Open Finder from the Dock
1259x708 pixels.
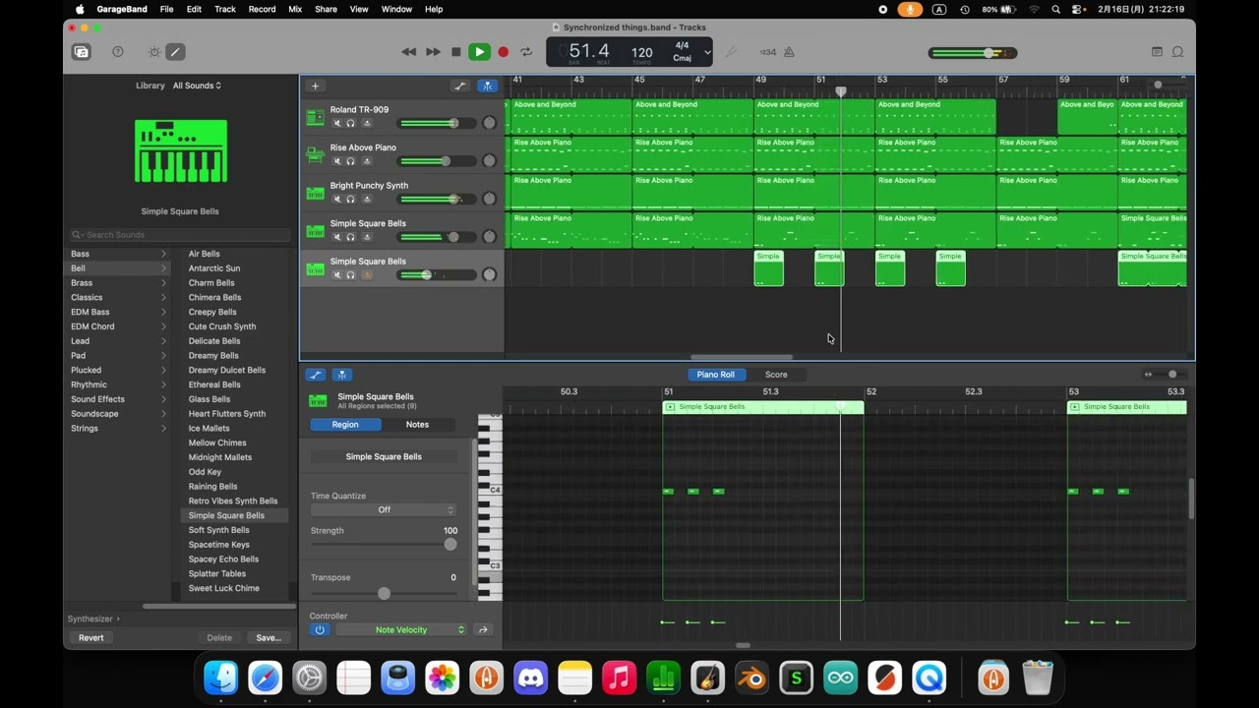(220, 678)
